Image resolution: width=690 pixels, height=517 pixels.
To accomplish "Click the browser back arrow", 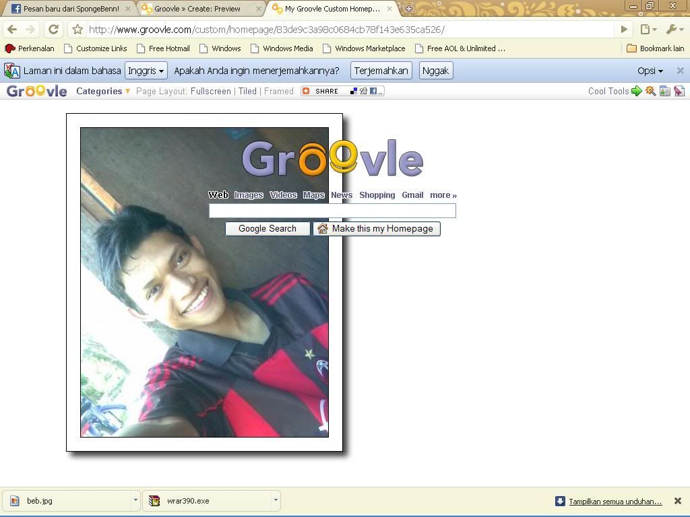I will pyautogui.click(x=12, y=30).
